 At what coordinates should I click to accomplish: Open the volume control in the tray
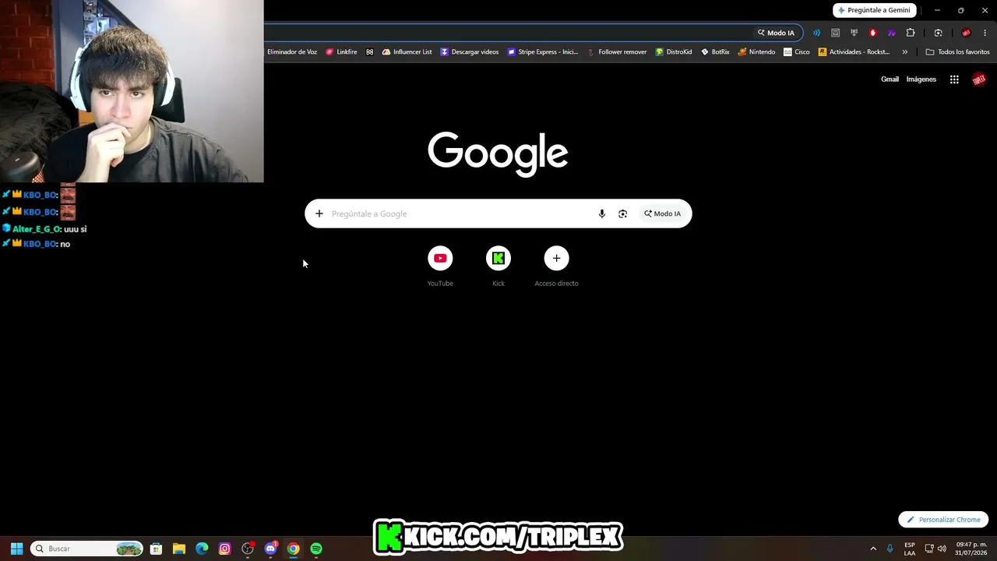click(942, 549)
